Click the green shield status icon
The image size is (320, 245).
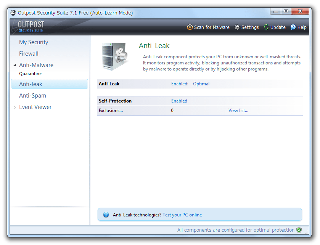tap(299, 230)
